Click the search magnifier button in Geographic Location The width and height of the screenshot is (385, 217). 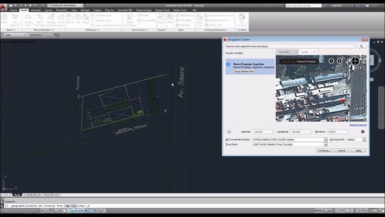pos(361,46)
